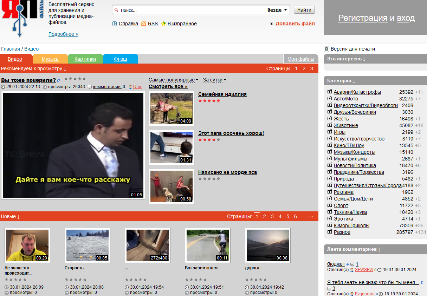
Task: Click the help question mark icon
Action: (x=115, y=24)
